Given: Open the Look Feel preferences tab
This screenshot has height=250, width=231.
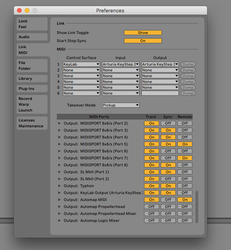Looking at the screenshot, I should pyautogui.click(x=32, y=24).
